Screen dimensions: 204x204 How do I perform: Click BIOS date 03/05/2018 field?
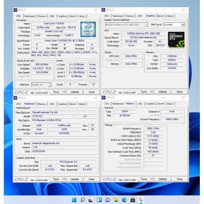click(64, 151)
